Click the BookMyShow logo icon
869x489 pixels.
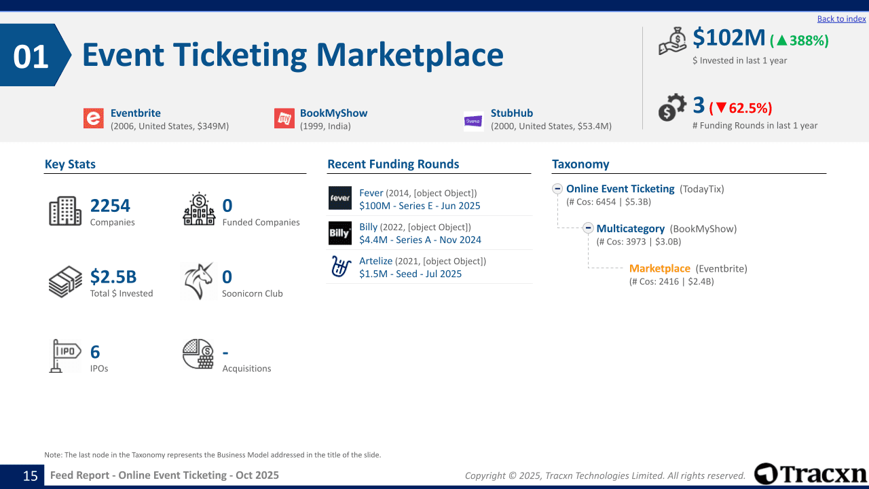tap(284, 118)
